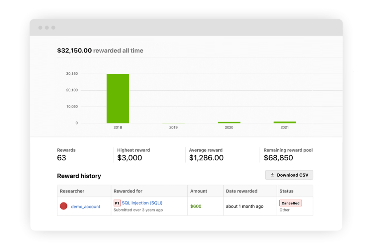Viewport: 372px width, 250px height.
Task: Click the Remaining reward pool $68,850 value
Action: pos(278,158)
